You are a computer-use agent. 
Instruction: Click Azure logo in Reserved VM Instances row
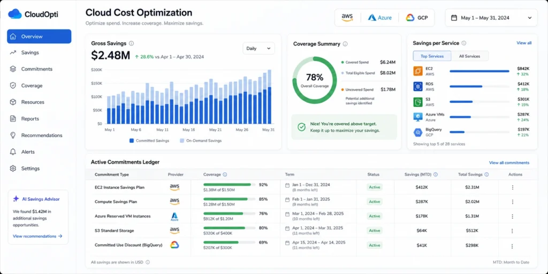(x=174, y=216)
